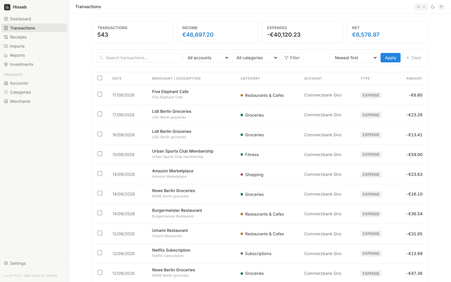
Task: Open the Newest first sort dropdown
Action: click(x=354, y=58)
